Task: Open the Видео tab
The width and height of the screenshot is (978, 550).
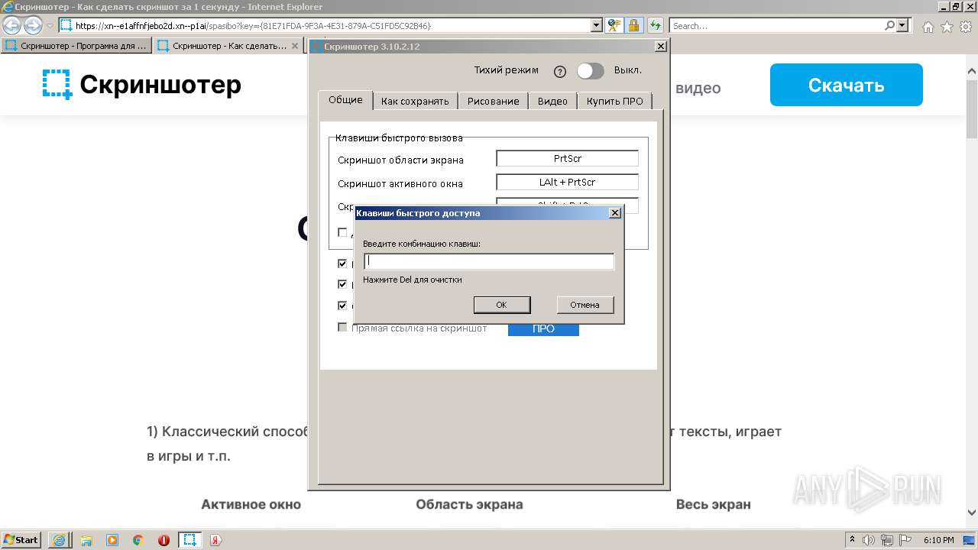Action: click(x=552, y=101)
